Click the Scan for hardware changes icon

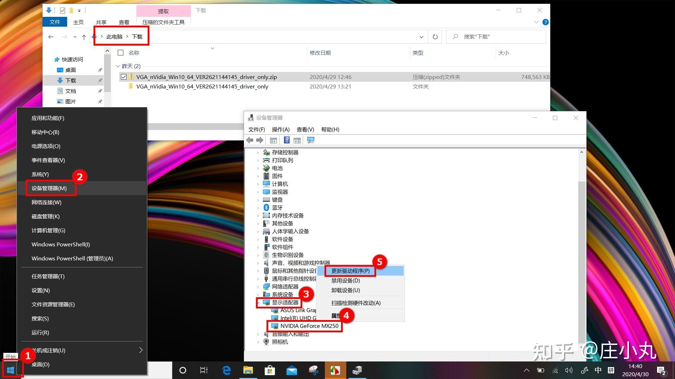click(x=311, y=140)
